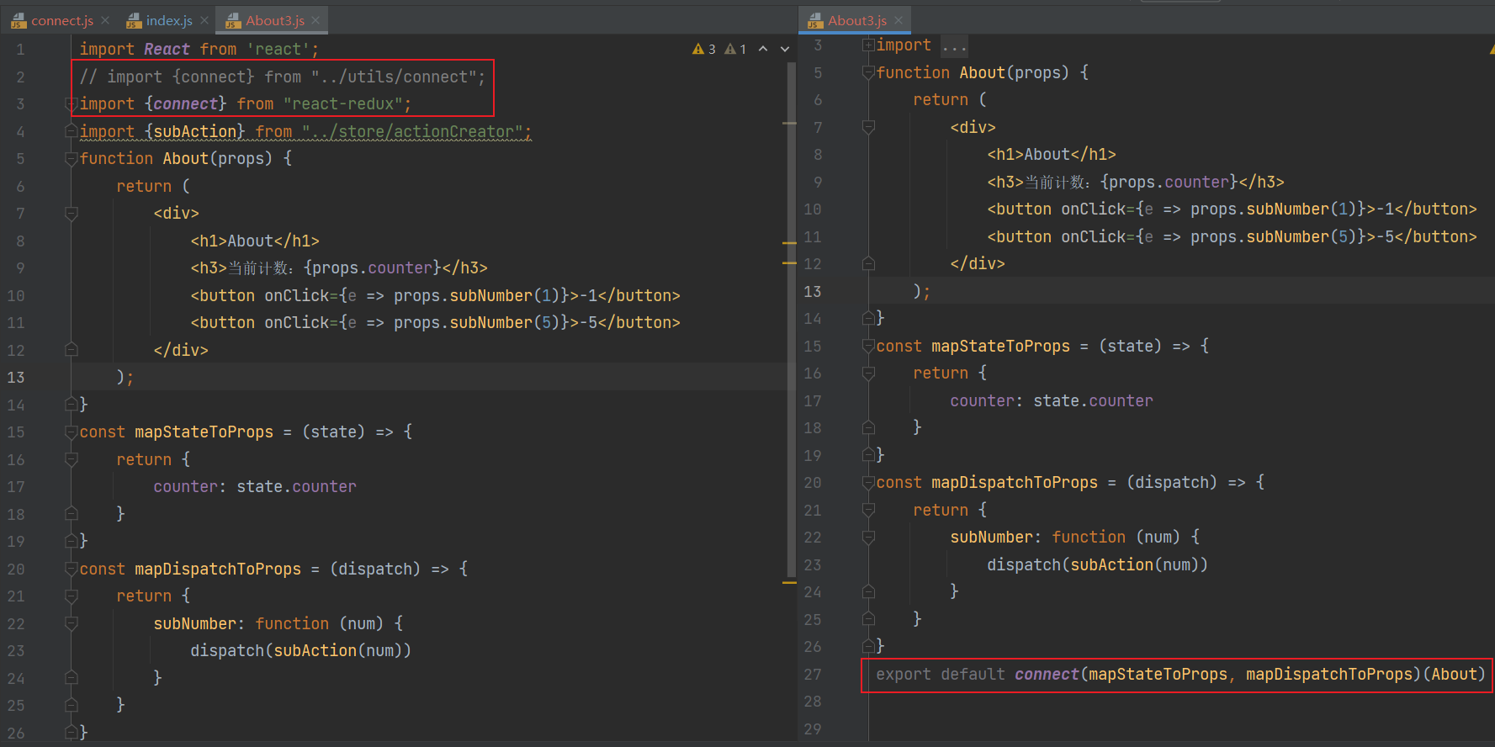Collapse function About fold marker in right editor

pyautogui.click(x=868, y=73)
